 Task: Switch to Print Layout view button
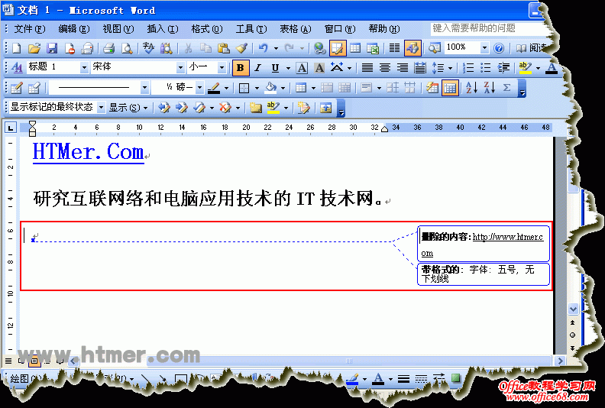click(x=34, y=361)
